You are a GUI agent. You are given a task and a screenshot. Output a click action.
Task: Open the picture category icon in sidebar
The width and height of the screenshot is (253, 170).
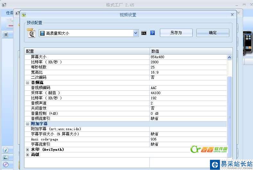pos(6,157)
